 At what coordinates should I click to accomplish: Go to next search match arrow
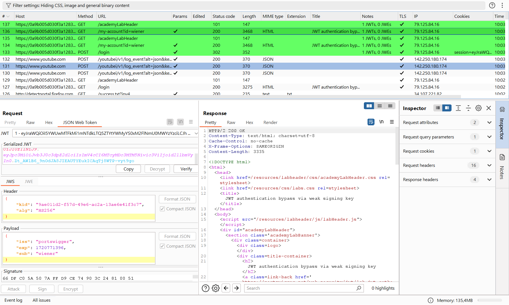click(x=236, y=288)
